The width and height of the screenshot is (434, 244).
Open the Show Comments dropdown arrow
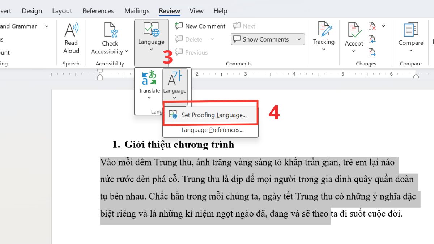click(299, 39)
